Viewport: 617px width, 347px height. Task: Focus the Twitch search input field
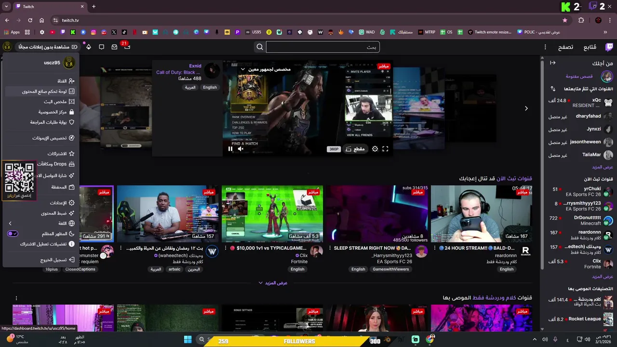322,47
